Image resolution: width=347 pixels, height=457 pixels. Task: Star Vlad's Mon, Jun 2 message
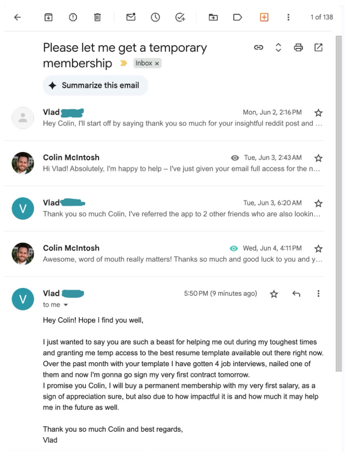318,112
